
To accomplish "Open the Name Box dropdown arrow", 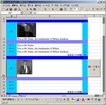I will [x=21, y=13].
